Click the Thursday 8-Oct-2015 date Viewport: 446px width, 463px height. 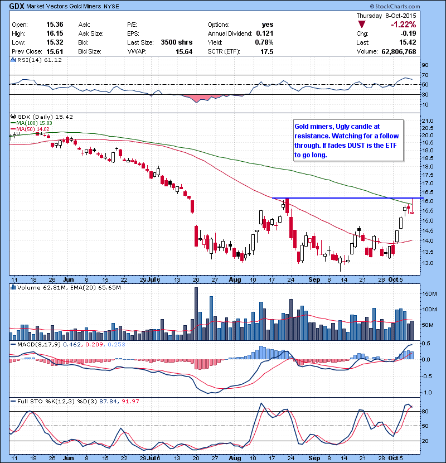click(x=386, y=16)
